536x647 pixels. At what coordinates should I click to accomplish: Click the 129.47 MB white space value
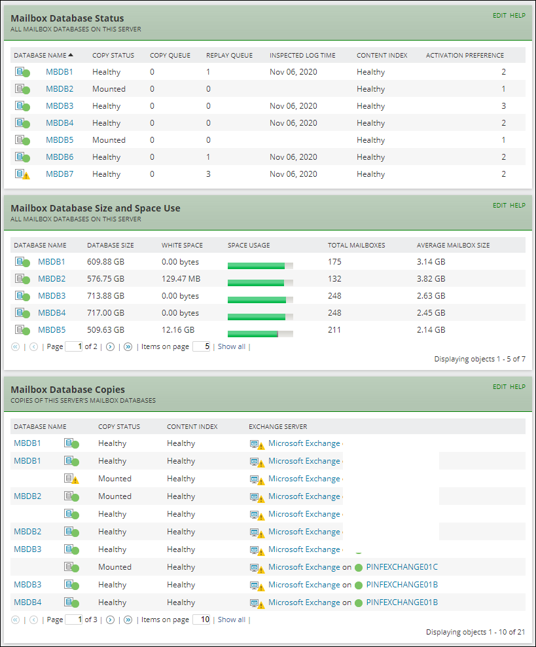tap(181, 279)
